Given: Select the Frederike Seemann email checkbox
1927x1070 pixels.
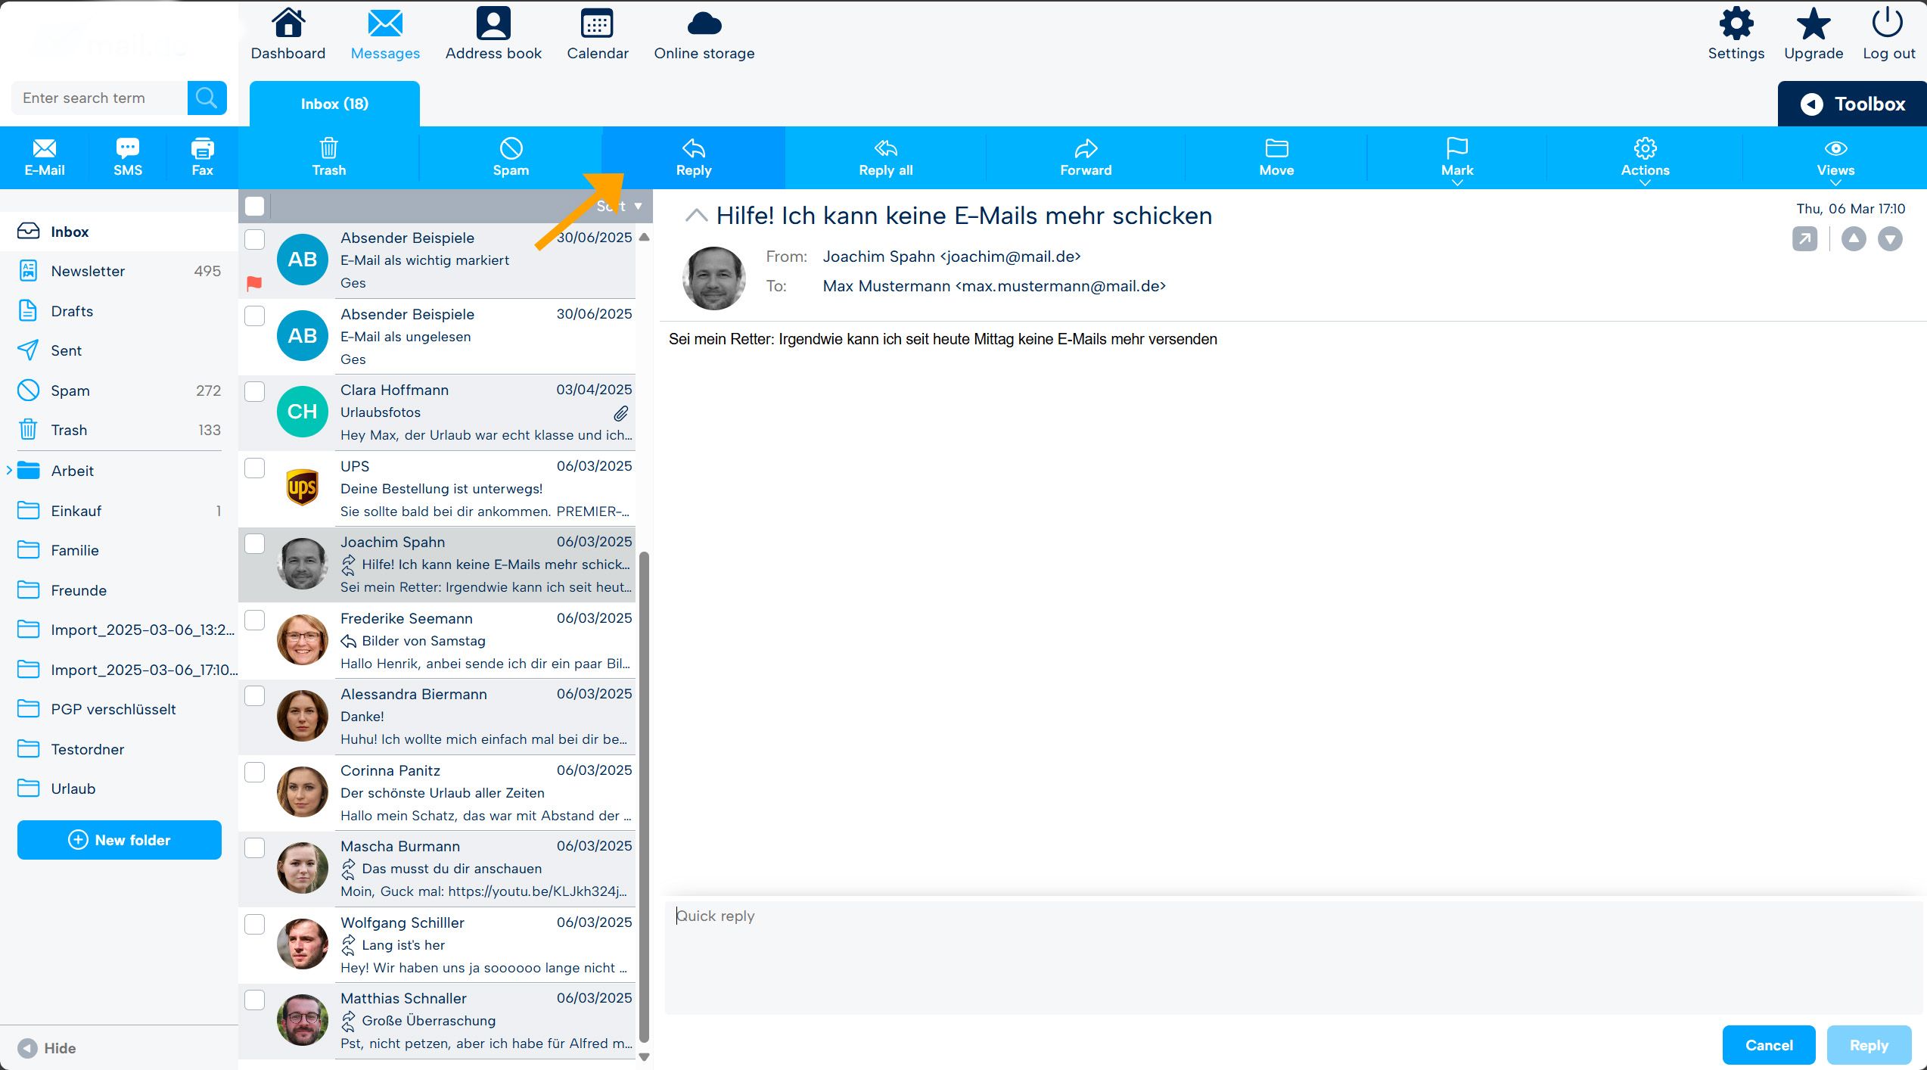Looking at the screenshot, I should (x=255, y=620).
